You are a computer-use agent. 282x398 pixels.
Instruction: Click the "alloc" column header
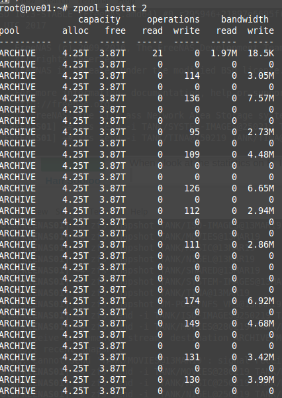(75, 31)
